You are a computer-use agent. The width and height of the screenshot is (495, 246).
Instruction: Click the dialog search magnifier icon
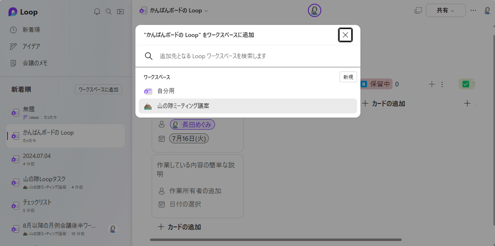coord(149,56)
